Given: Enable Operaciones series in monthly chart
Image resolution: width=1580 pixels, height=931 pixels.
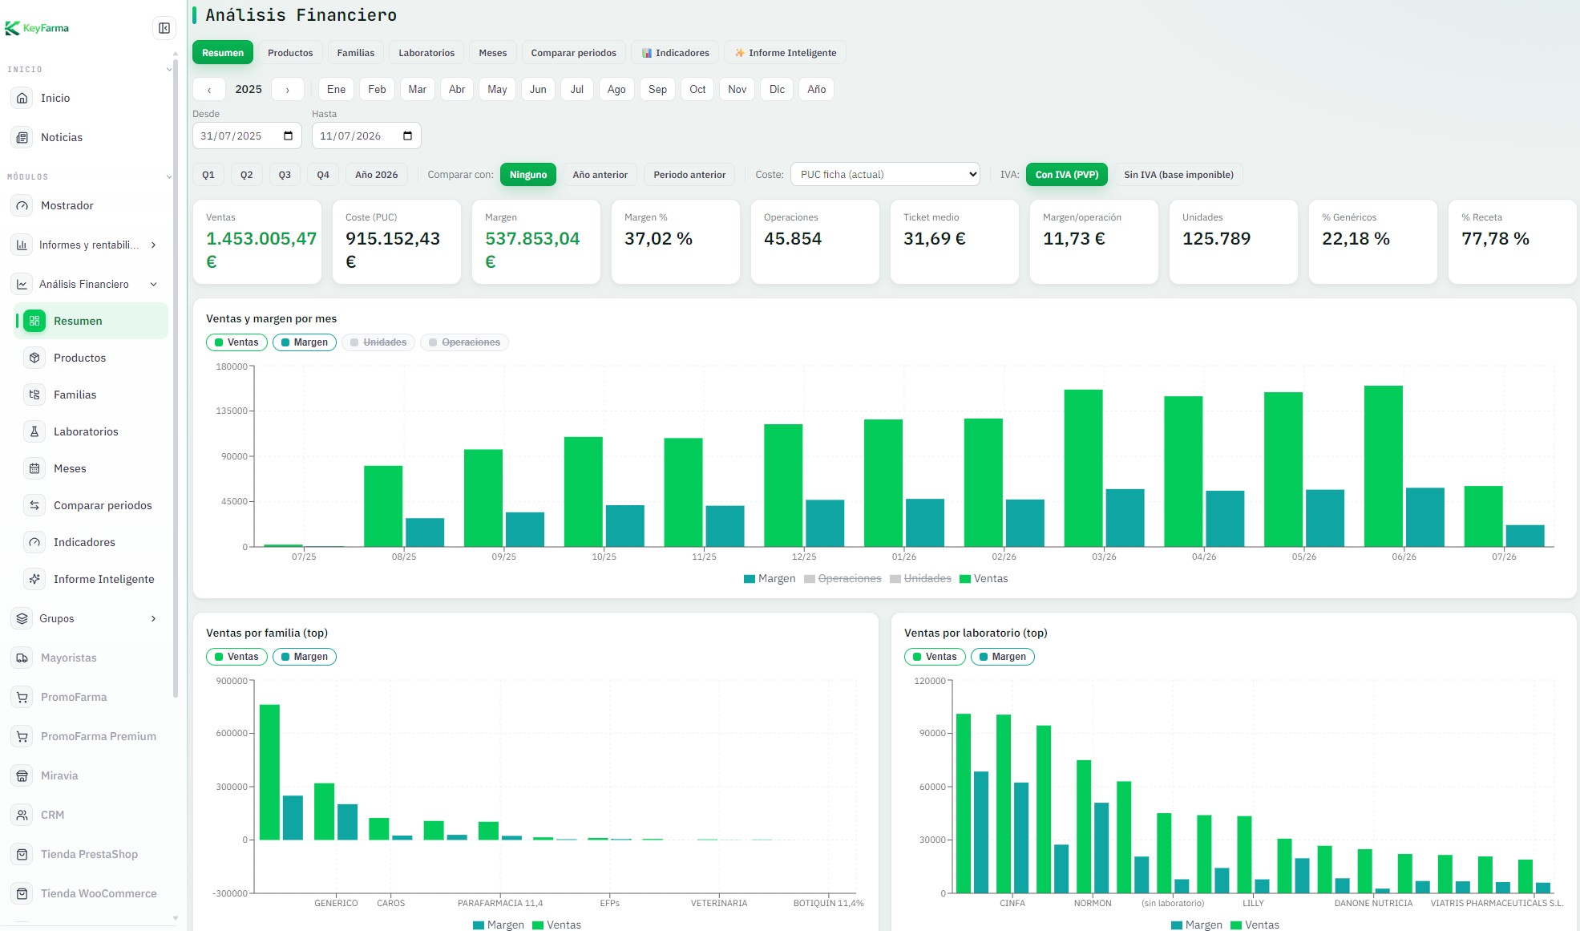Looking at the screenshot, I should pos(464,342).
